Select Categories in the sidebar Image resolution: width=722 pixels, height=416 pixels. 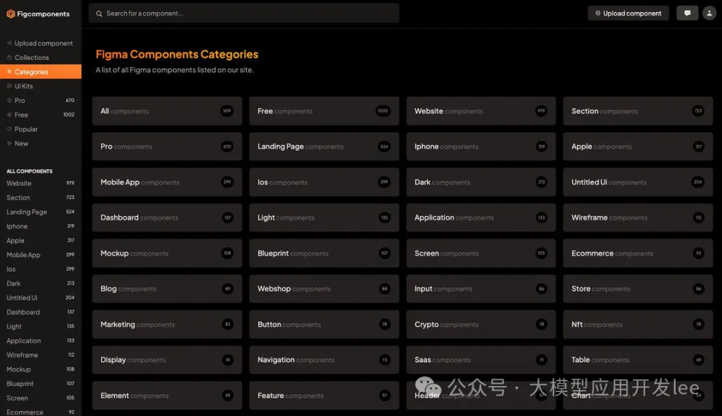pos(41,71)
